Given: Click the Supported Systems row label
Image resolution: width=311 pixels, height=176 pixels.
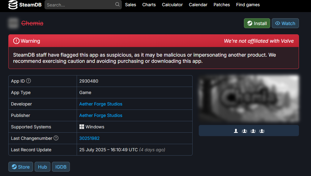Looking at the screenshot, I should 31,127.
